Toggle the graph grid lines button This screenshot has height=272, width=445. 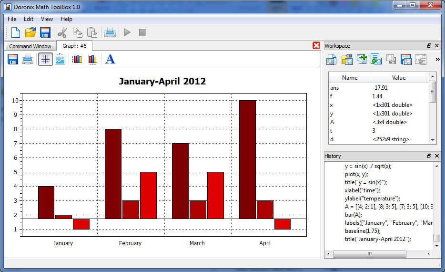click(45, 59)
